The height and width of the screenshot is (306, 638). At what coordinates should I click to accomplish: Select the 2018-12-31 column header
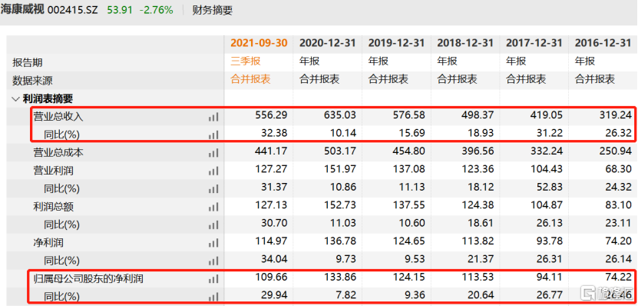(x=465, y=43)
